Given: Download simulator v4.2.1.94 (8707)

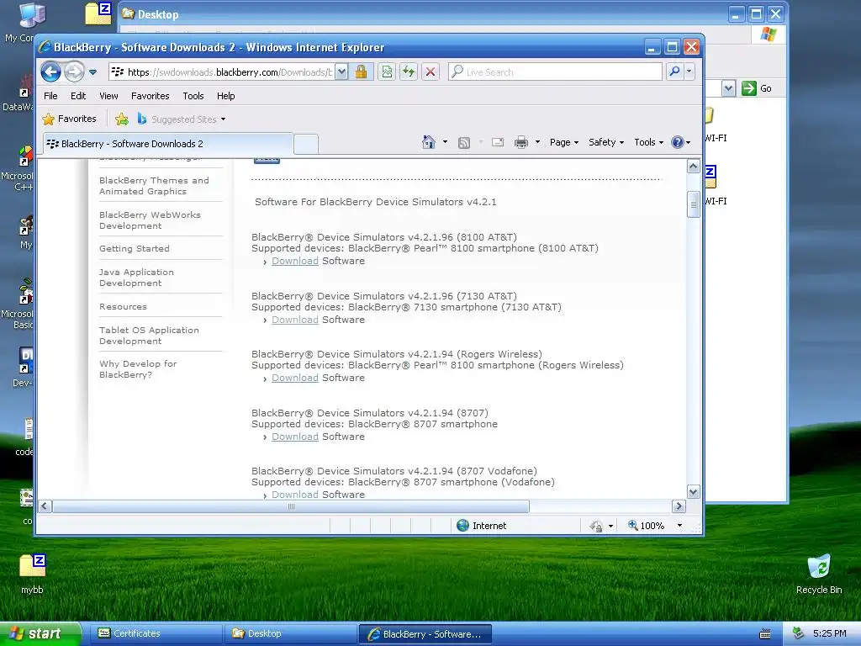Looking at the screenshot, I should click(295, 437).
